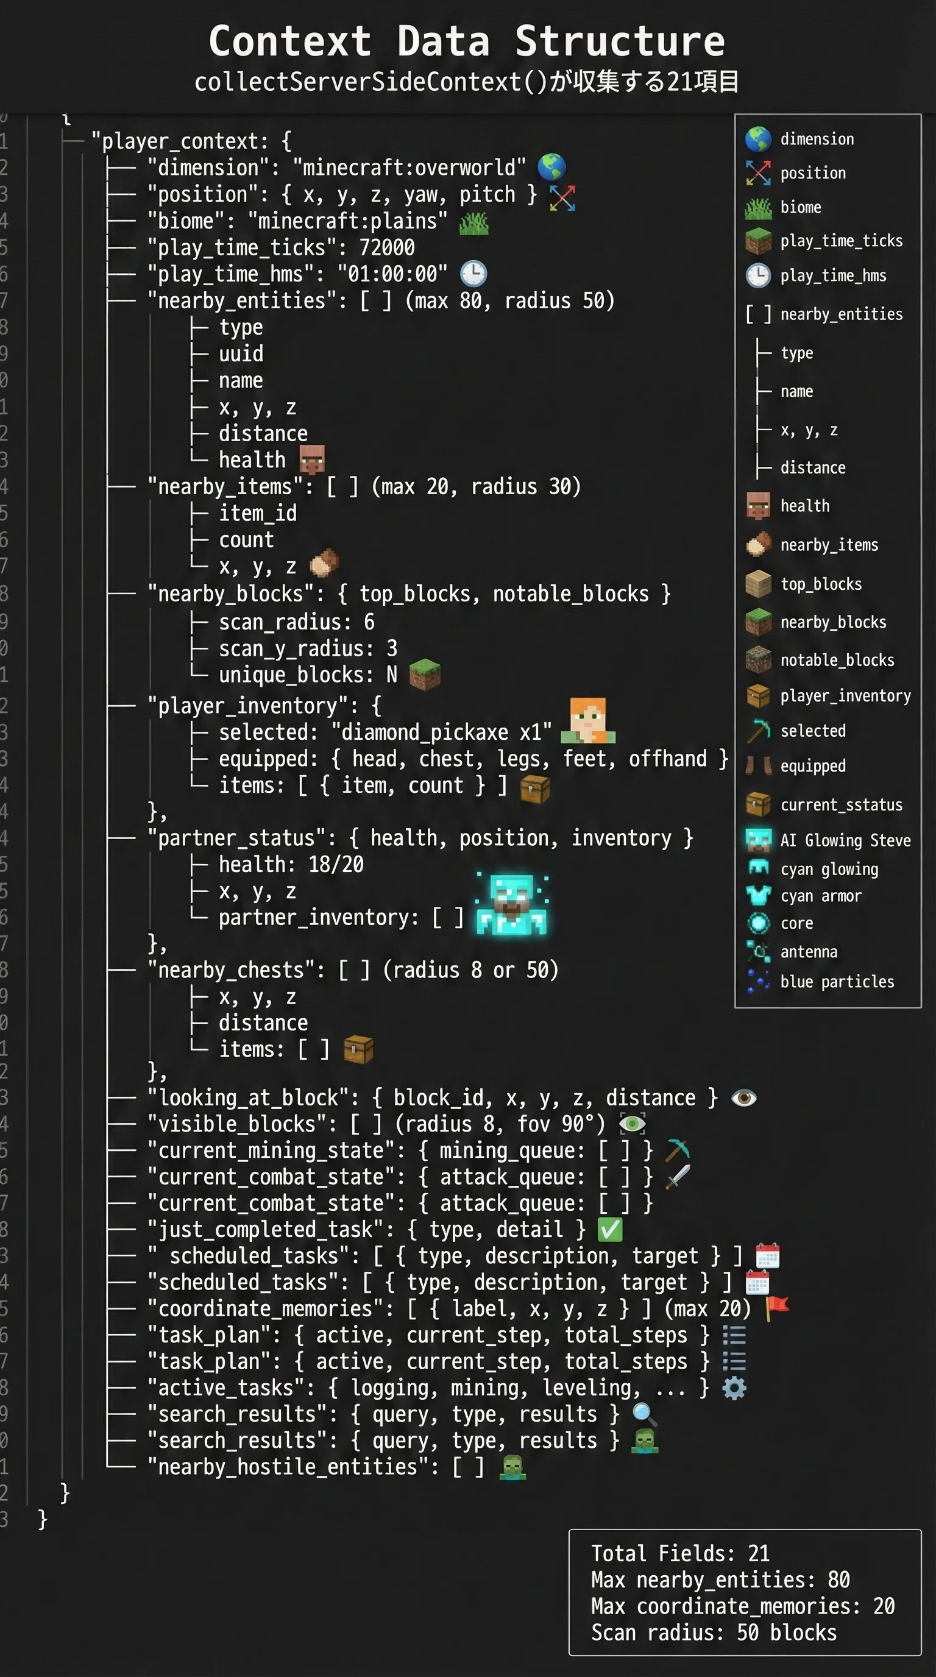Image resolution: width=936 pixels, height=1677 pixels.
Task: Click green eye icon after visible_blocks line
Action: tap(632, 1124)
